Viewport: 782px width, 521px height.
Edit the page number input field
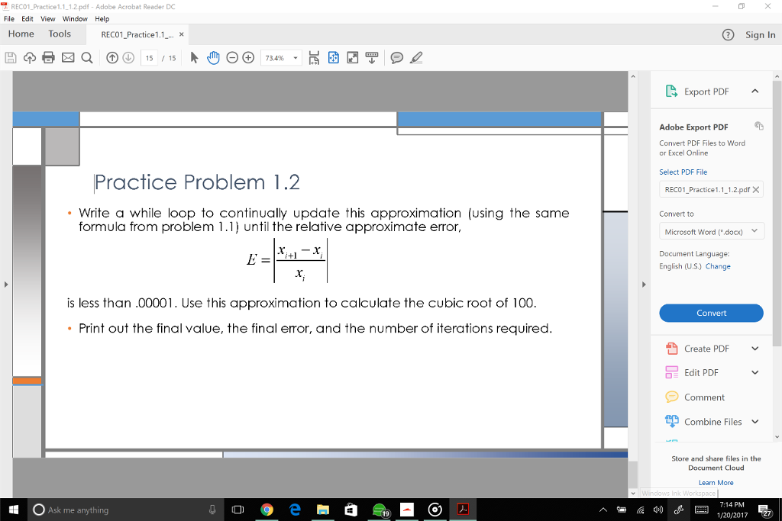tap(150, 57)
